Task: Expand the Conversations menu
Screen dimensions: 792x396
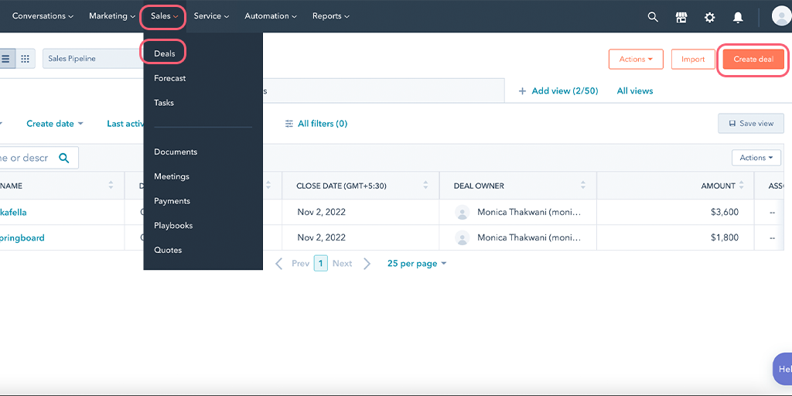Action: pos(43,16)
